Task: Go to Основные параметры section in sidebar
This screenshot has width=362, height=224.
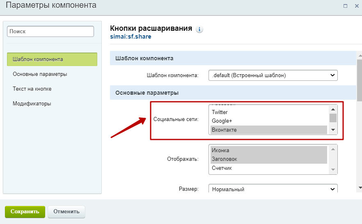Action: click(x=40, y=74)
